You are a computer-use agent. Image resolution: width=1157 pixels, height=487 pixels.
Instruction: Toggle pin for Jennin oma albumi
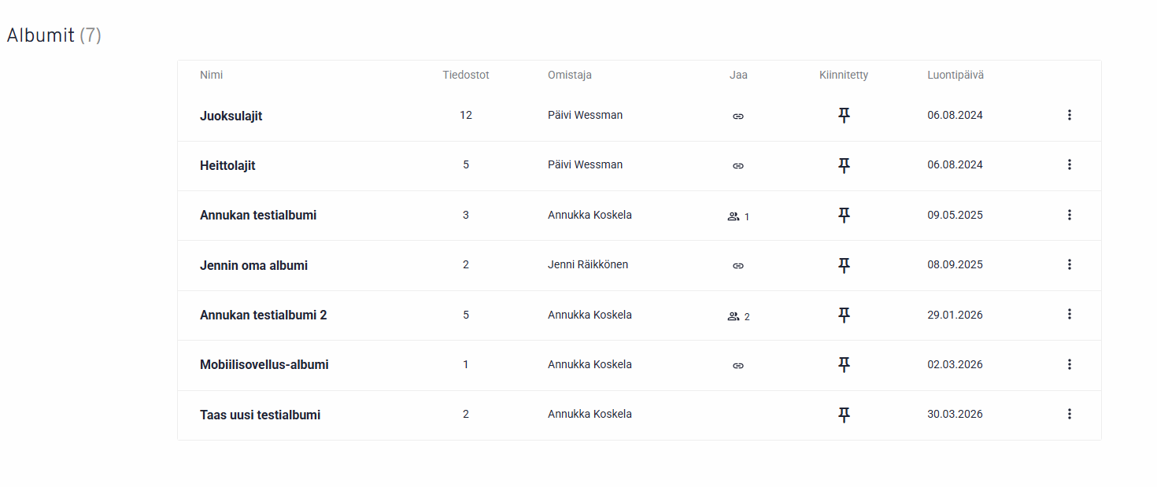[844, 265]
